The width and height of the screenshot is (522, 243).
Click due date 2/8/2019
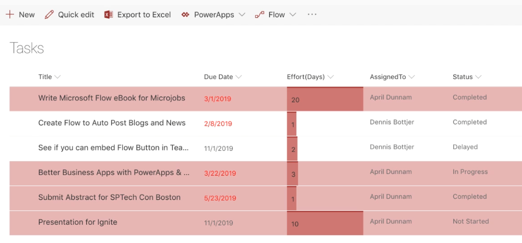(x=218, y=124)
